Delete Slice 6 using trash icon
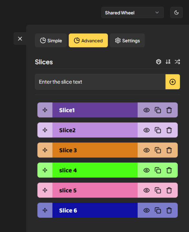Screen dimensions: 189x232 tap(169, 210)
